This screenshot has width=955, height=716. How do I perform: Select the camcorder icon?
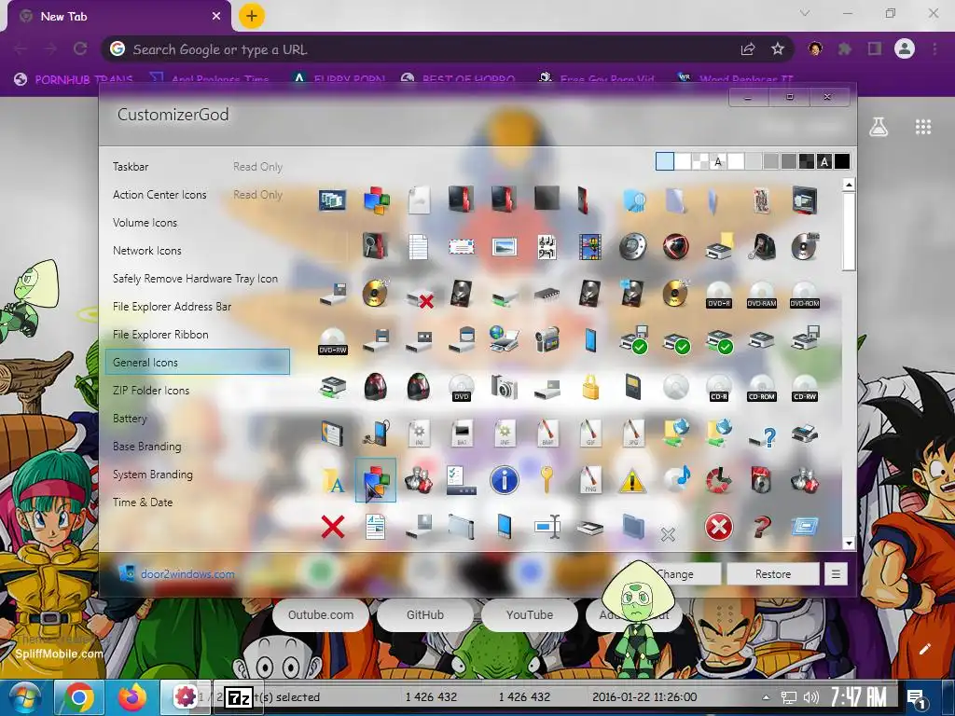point(547,341)
